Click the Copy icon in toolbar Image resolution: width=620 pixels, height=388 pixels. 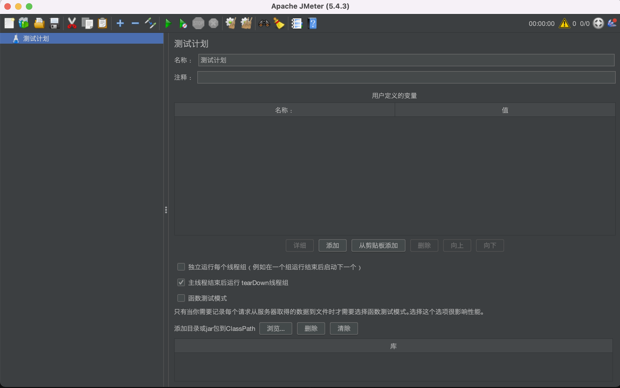[87, 23]
